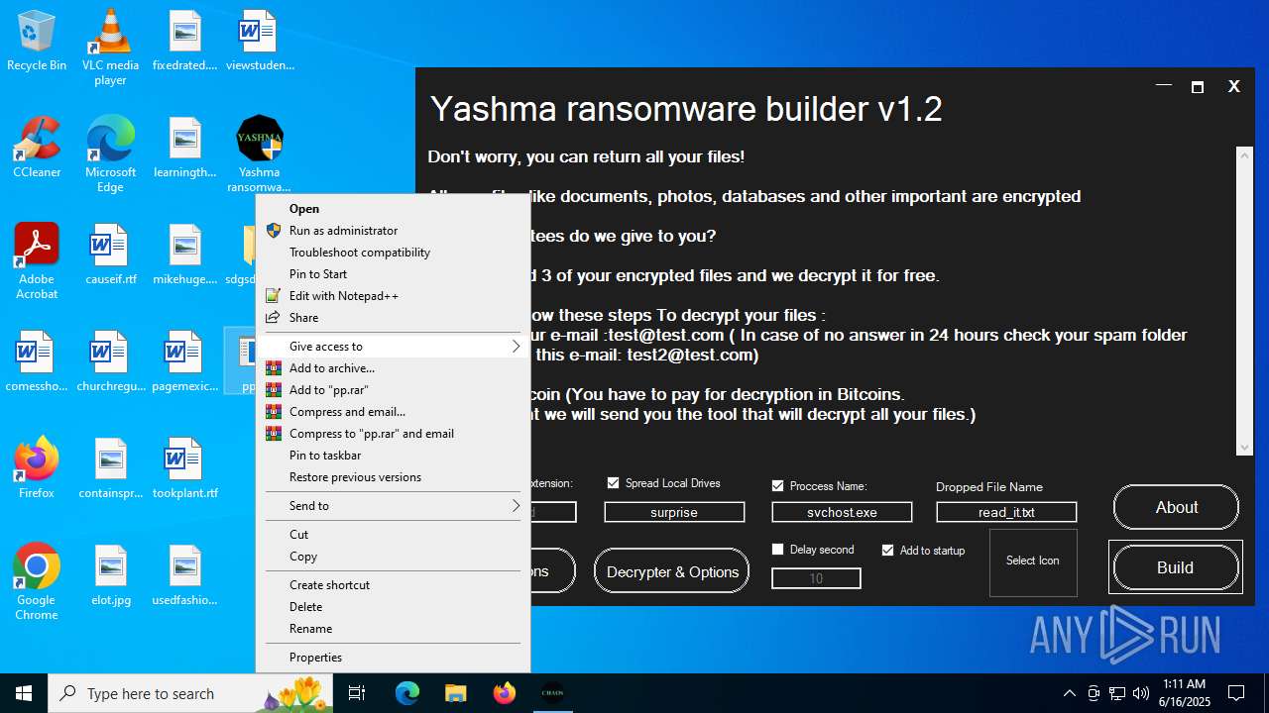This screenshot has width=1269, height=713.
Task: Select the pagemexic Word document icon
Action: click(x=184, y=361)
